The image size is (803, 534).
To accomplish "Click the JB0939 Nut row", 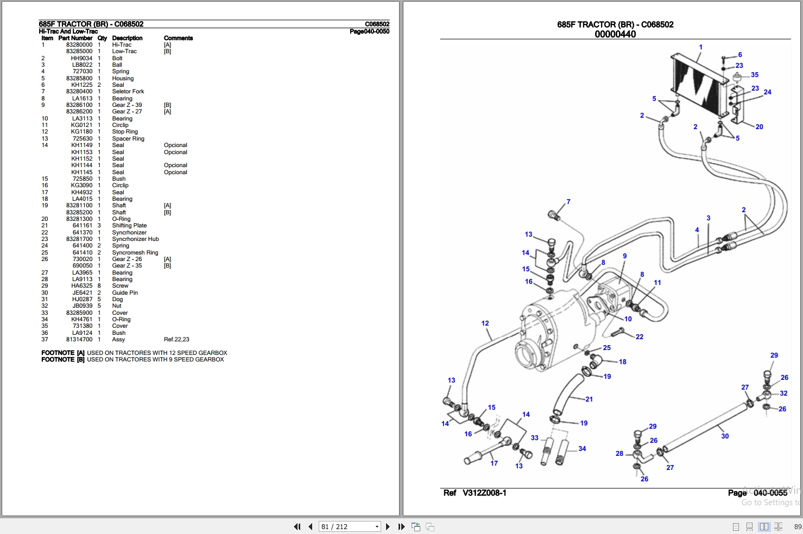I will point(82,306).
